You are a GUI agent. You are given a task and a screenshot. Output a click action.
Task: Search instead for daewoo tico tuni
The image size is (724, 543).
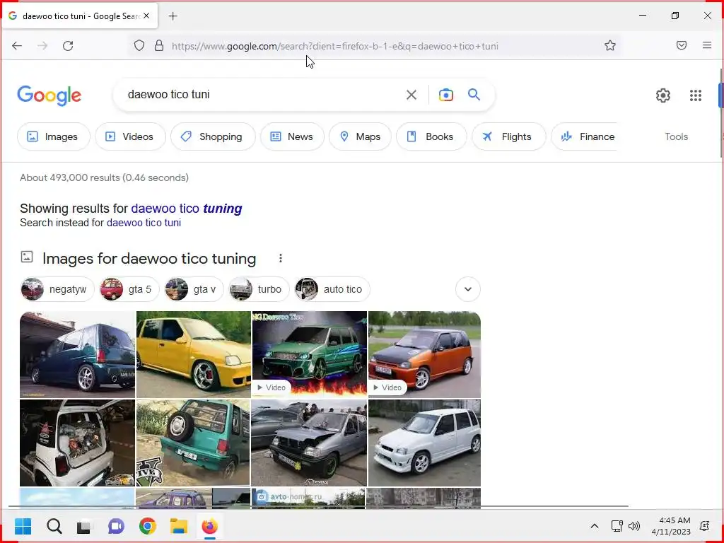[144, 223]
